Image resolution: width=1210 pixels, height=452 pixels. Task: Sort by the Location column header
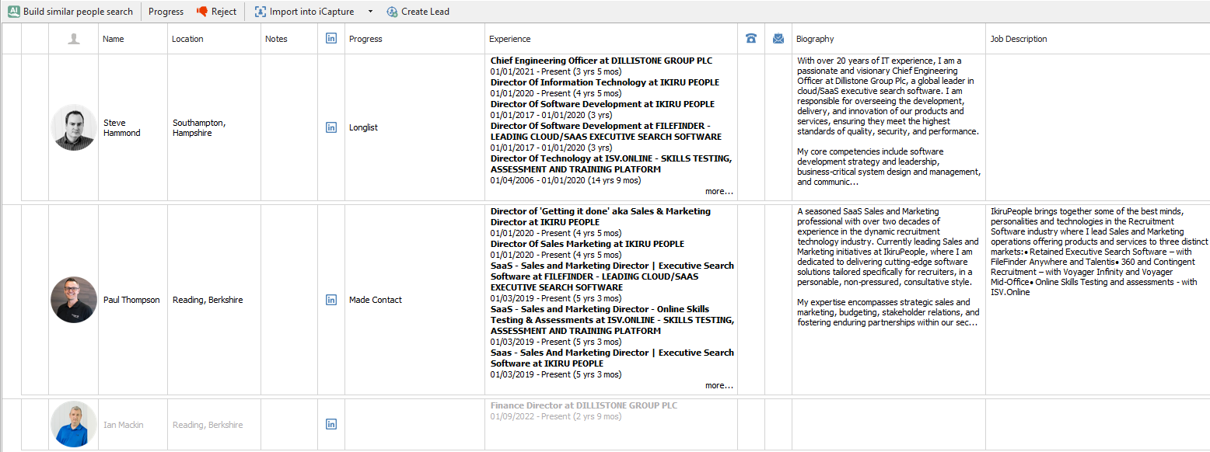click(187, 39)
